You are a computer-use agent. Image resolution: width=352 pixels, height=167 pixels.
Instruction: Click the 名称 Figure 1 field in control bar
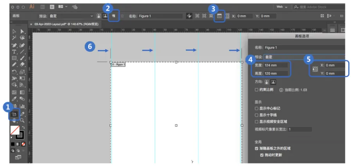pos(160,16)
